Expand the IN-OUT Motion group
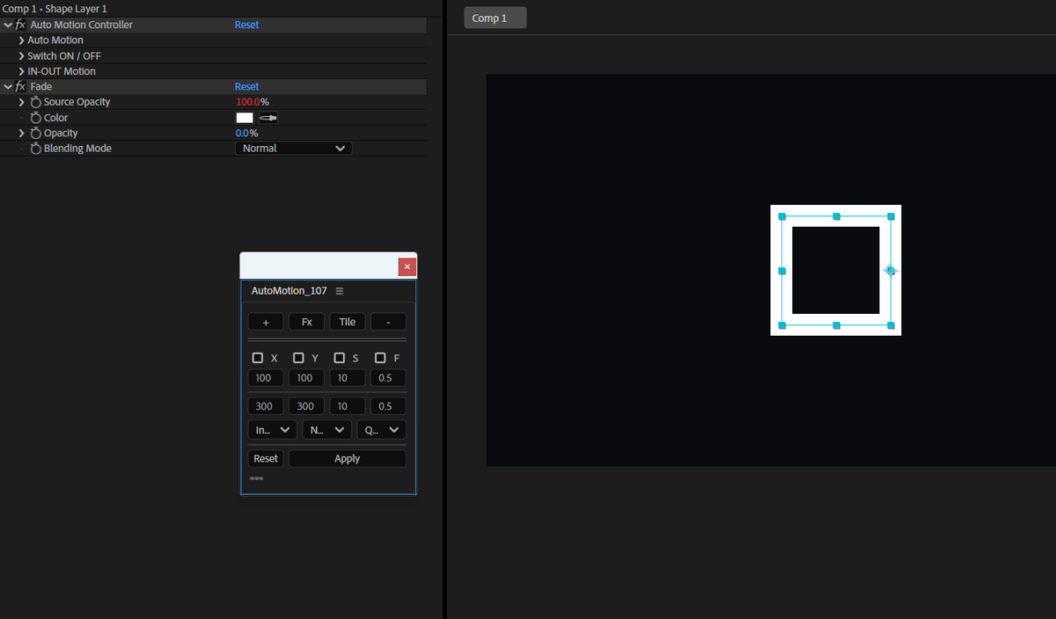Image resolution: width=1056 pixels, height=619 pixels. 22,71
